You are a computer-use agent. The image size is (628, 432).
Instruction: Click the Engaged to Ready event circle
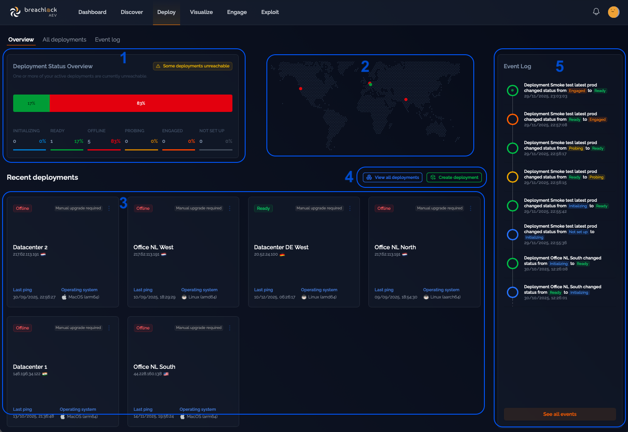pyautogui.click(x=513, y=90)
